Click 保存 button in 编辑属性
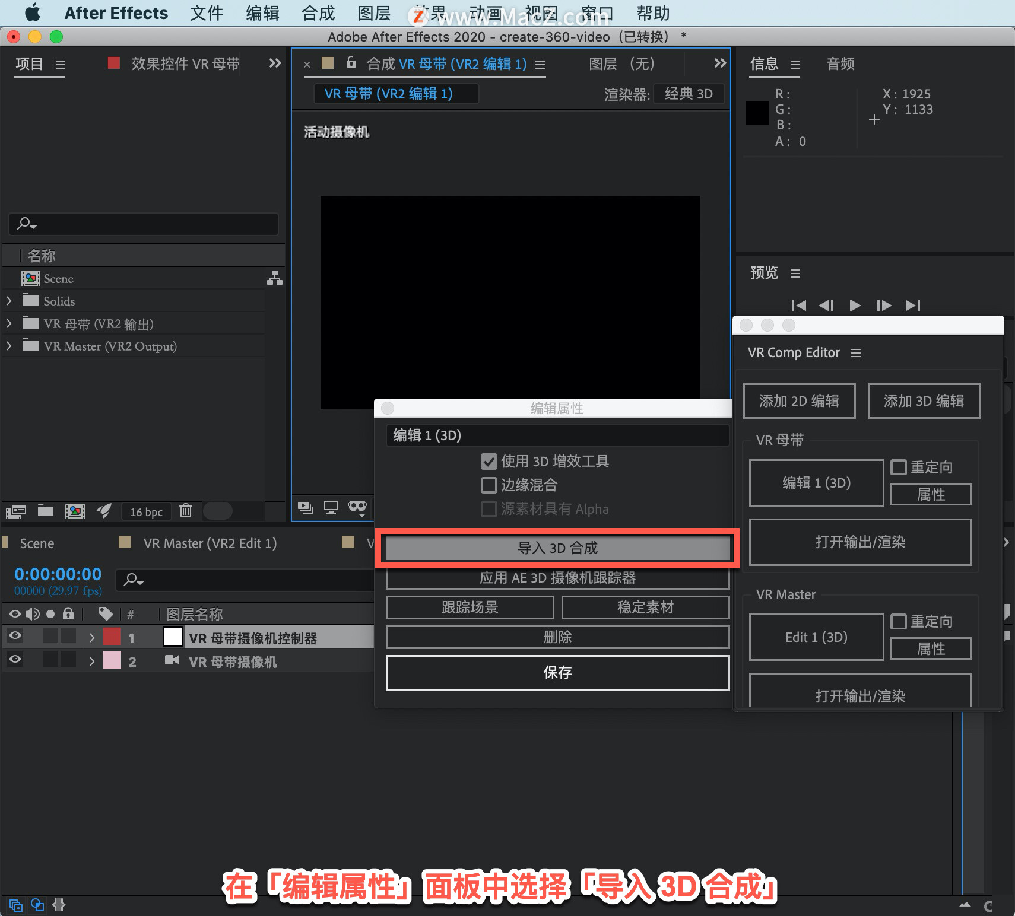1015x916 pixels. [557, 672]
